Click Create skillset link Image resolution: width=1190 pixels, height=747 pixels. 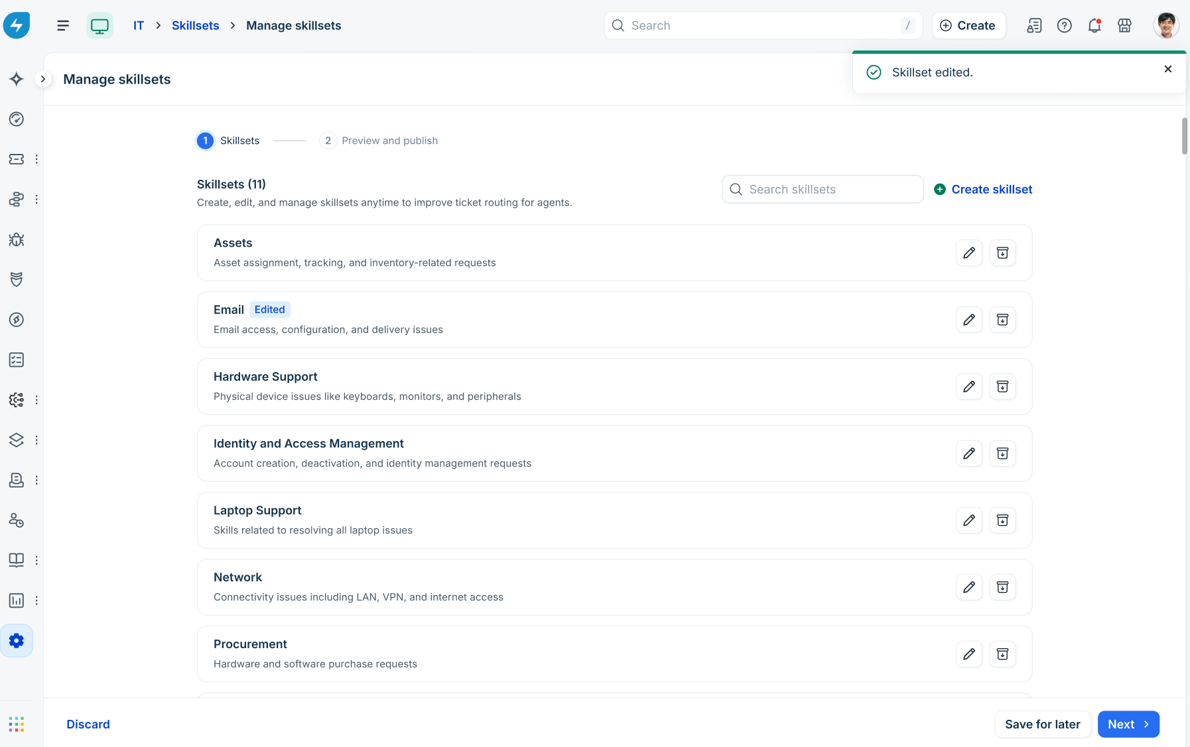coord(983,189)
